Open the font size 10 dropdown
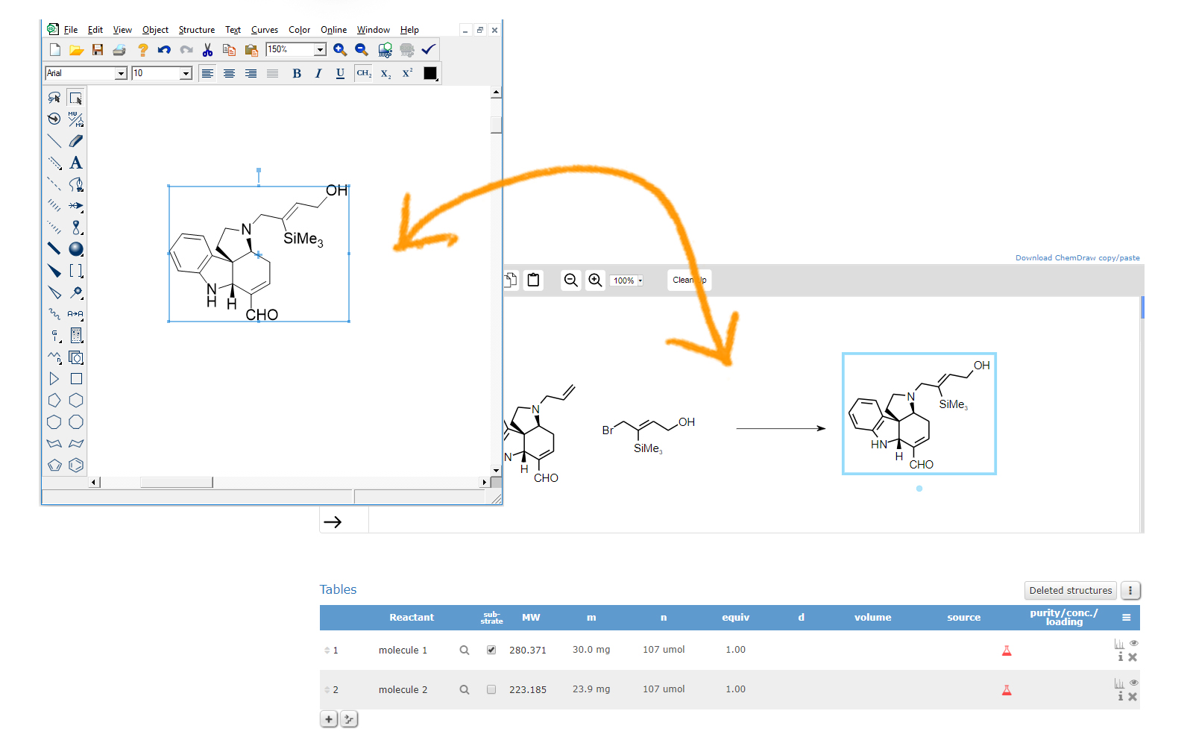Screen dimensions: 1193x746 [186, 73]
